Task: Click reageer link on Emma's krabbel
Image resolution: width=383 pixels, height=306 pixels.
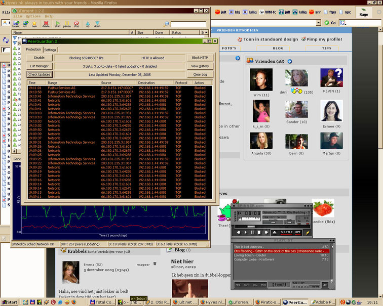Action: click(x=143, y=265)
